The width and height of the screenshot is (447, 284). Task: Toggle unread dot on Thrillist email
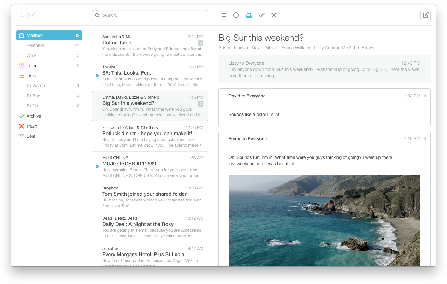pyautogui.click(x=97, y=76)
